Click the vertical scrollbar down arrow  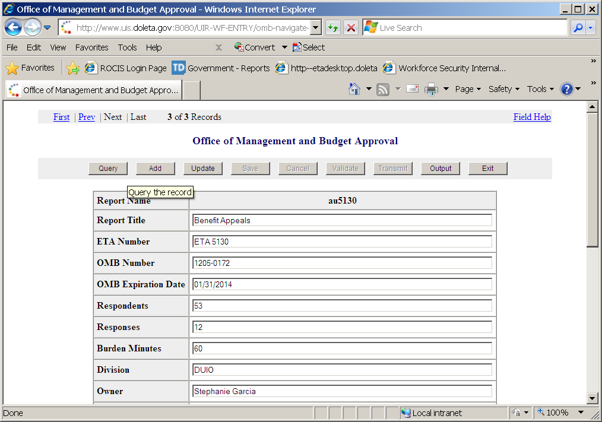pyautogui.click(x=592, y=398)
